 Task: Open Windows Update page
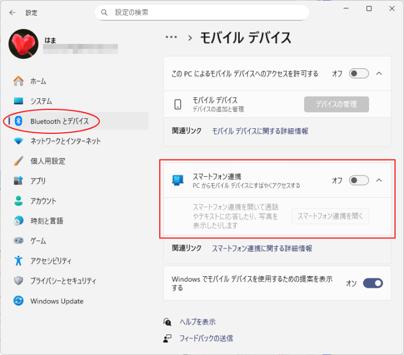77,301
